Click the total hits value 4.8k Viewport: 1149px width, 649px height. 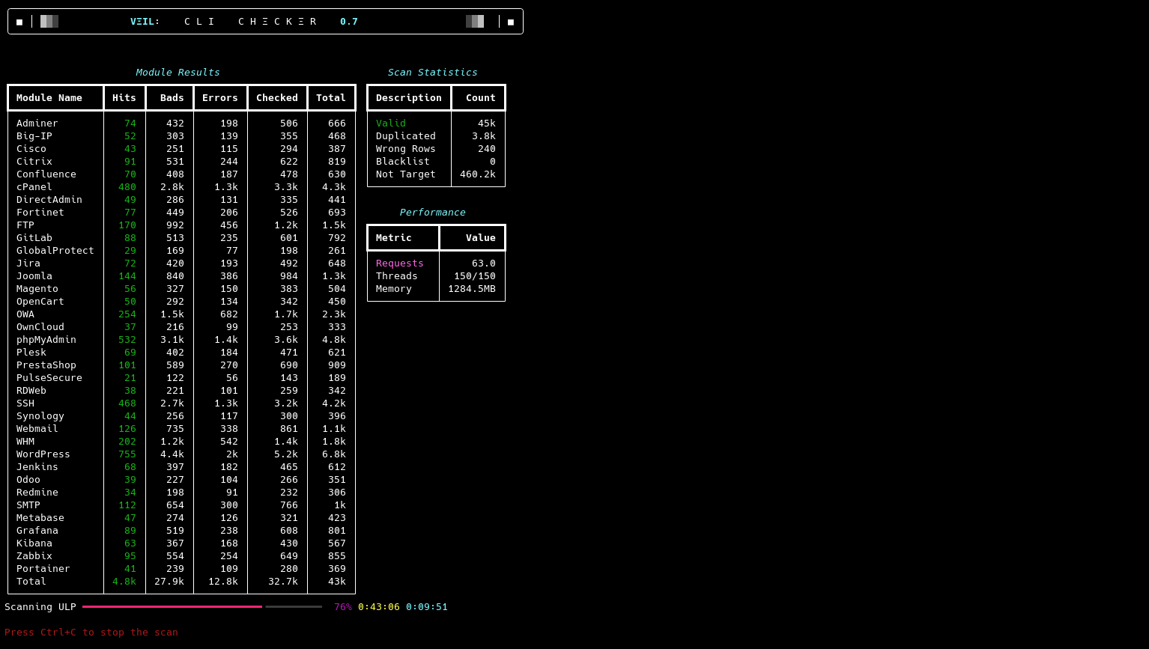pos(124,582)
